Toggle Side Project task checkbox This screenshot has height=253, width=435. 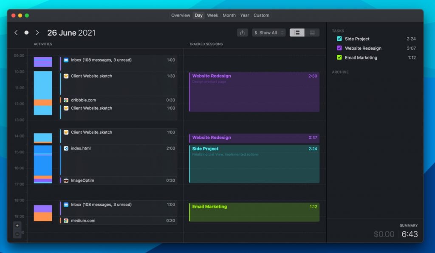point(339,39)
